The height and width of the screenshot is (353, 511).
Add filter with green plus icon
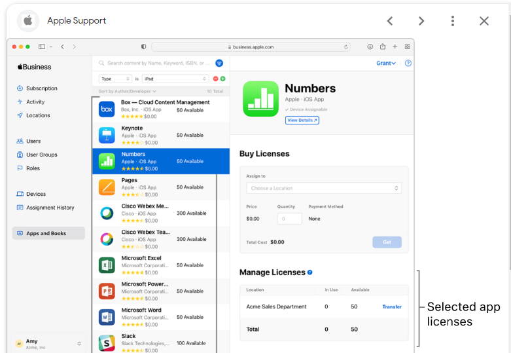pos(223,79)
